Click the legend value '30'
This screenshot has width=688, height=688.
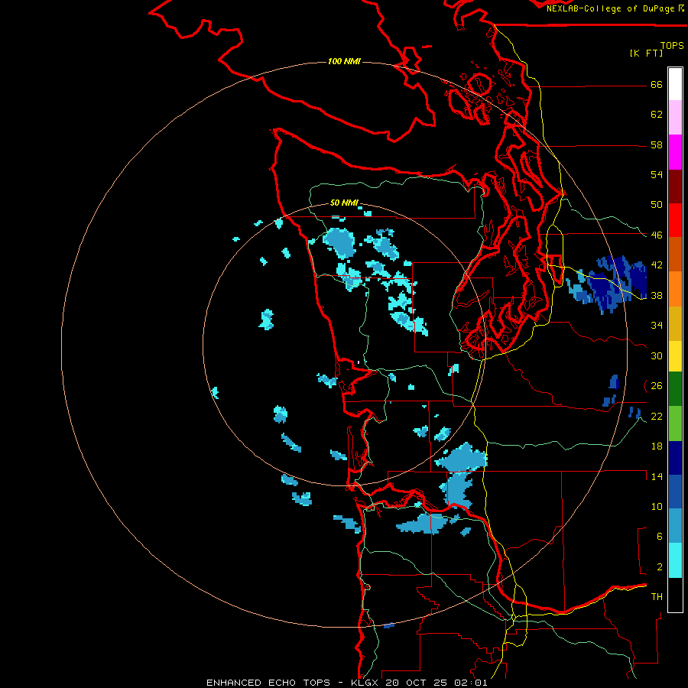point(657,355)
